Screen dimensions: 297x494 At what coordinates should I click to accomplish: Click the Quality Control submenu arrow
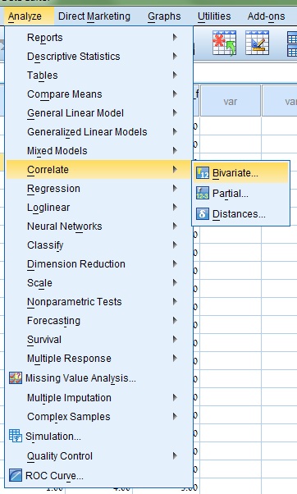[x=175, y=456]
